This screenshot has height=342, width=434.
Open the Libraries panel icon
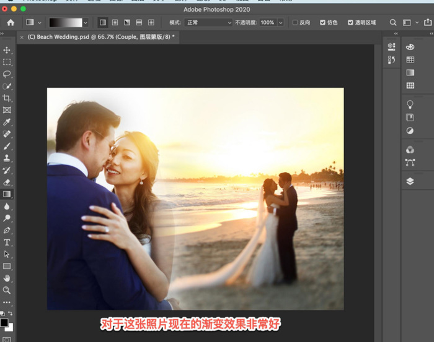point(410,118)
